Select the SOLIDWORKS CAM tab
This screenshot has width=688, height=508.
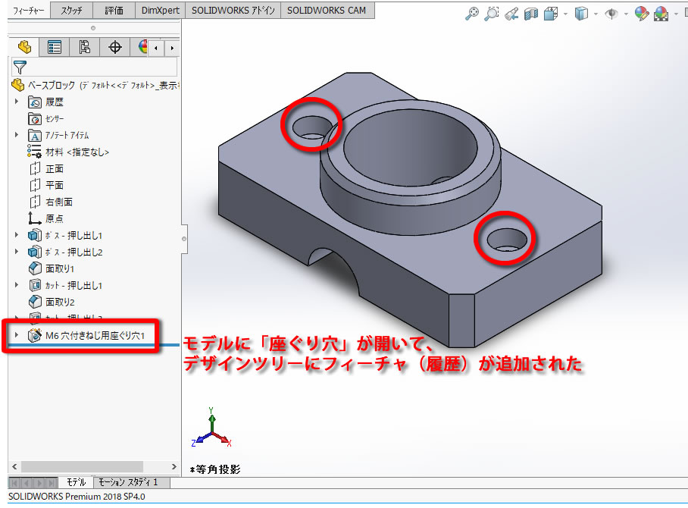327,11
